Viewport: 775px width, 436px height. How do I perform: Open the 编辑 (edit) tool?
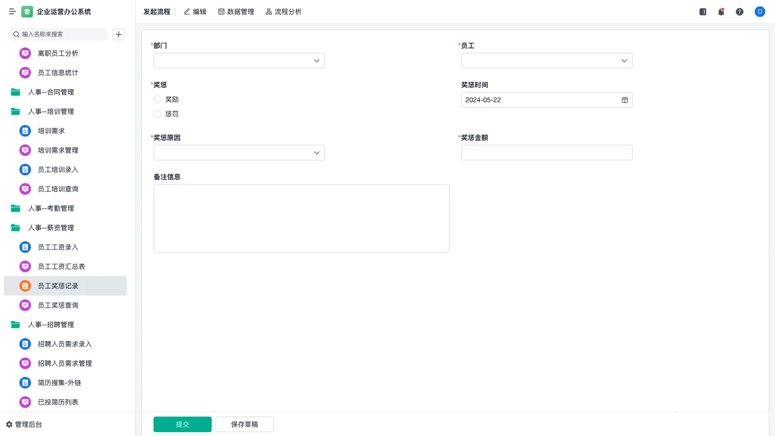coord(195,12)
